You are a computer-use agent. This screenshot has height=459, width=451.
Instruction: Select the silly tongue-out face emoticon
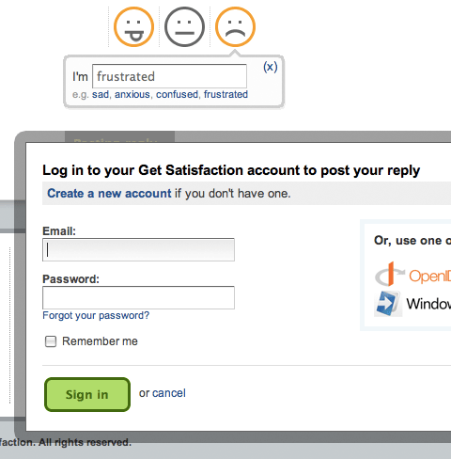(x=133, y=27)
